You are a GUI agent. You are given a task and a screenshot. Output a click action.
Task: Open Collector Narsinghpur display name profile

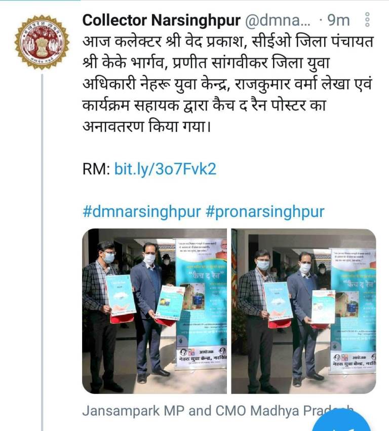[162, 20]
